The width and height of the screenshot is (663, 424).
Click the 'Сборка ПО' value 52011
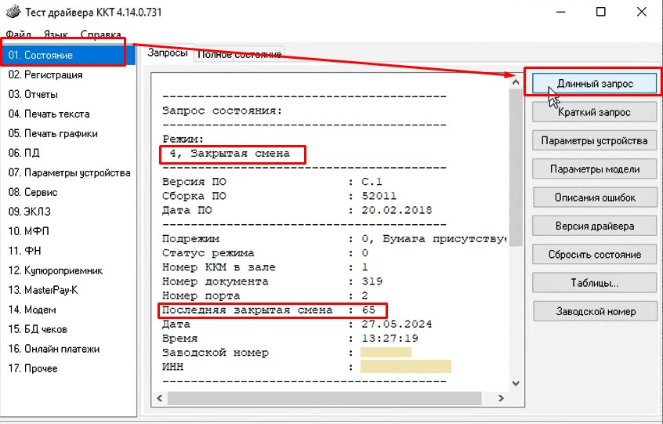(379, 196)
